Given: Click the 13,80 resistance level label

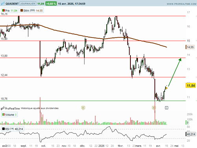Looking at the screenshot, I should tap(4, 56).
